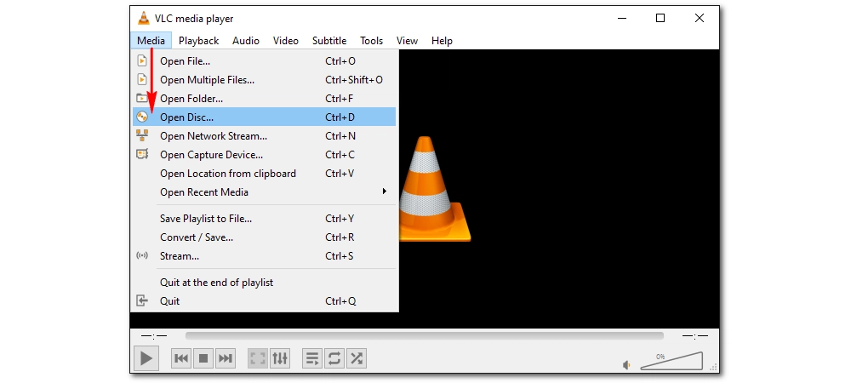Image resolution: width=851 pixels, height=383 pixels.
Task: Minimize the VLC window
Action: click(621, 18)
